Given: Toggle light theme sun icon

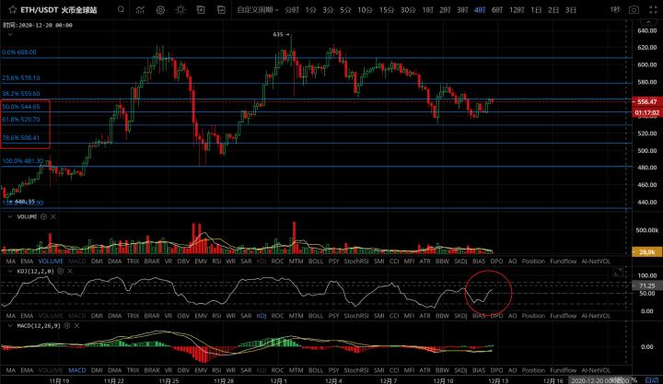Looking at the screenshot, I should click(180, 10).
